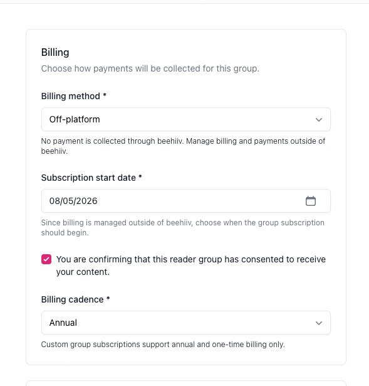Viewport: 369px width, 386px height.
Task: Click the 'Choose how payments will be collected' description
Action: tap(150, 68)
